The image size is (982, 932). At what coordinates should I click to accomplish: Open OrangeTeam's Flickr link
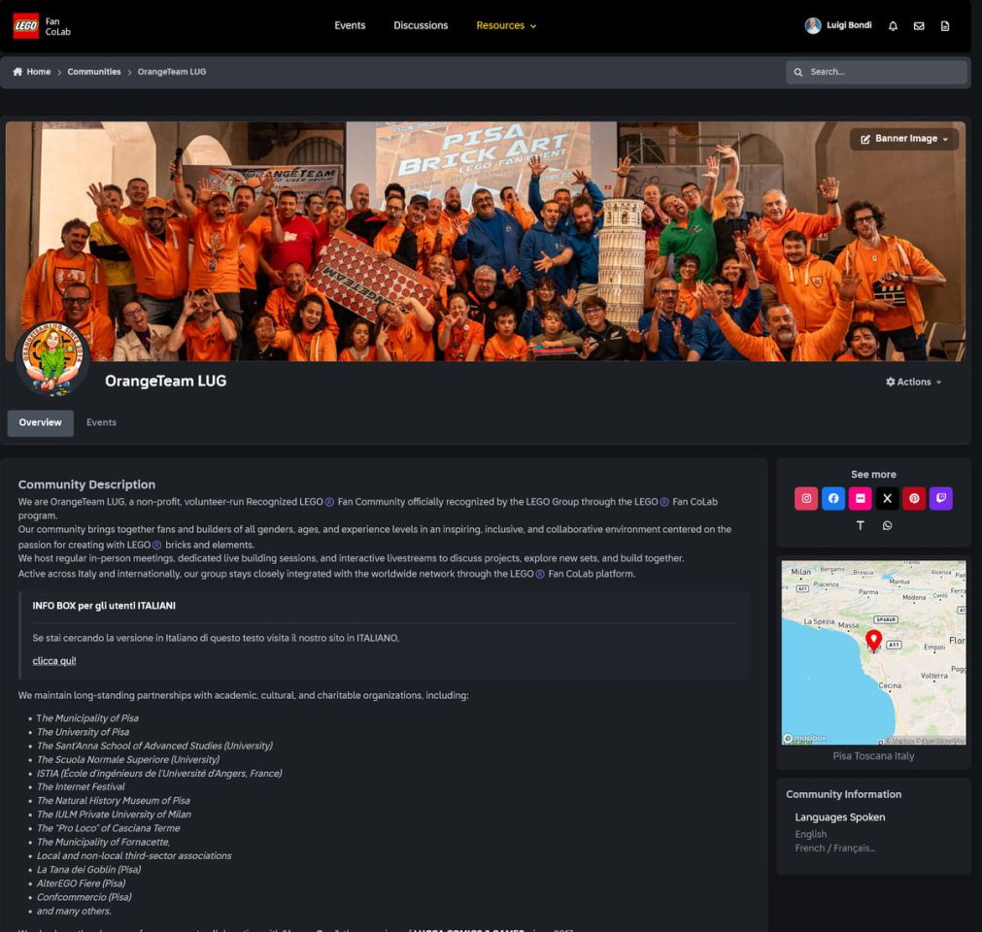[860, 498]
